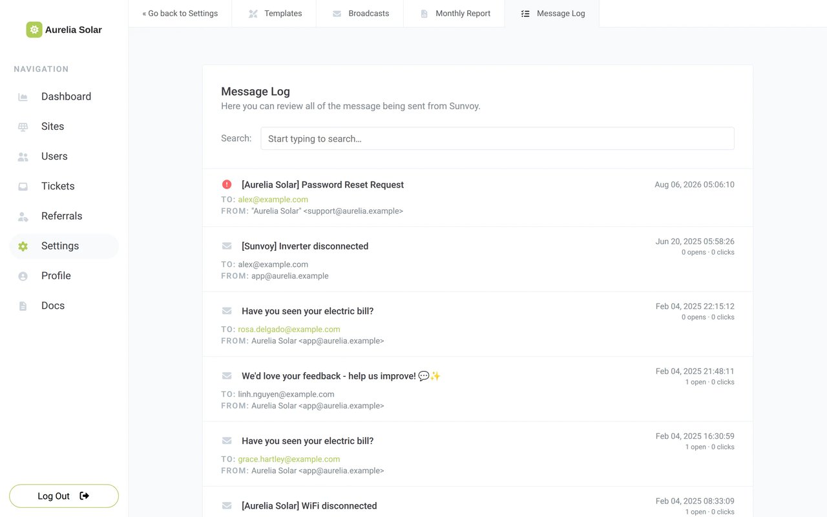The height and width of the screenshot is (517, 827).
Task: Click envelope icon for grace.hartley electric bill message
Action: (227, 441)
